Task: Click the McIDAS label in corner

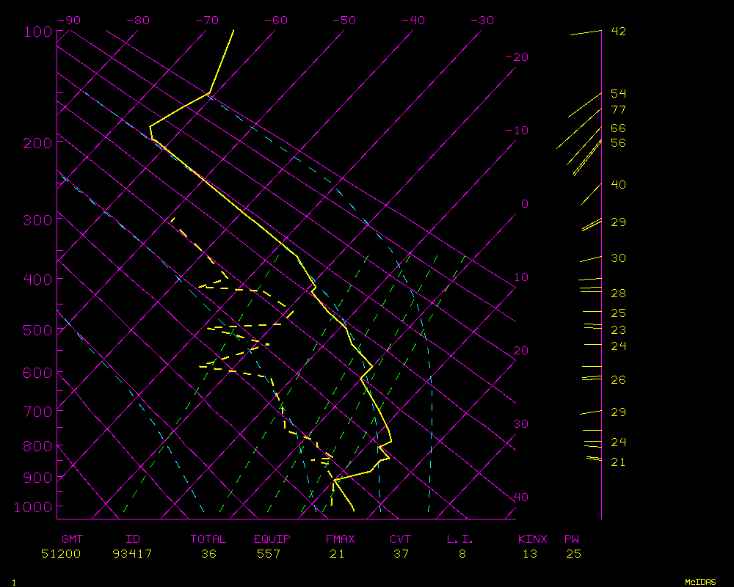Action: pyautogui.click(x=700, y=582)
